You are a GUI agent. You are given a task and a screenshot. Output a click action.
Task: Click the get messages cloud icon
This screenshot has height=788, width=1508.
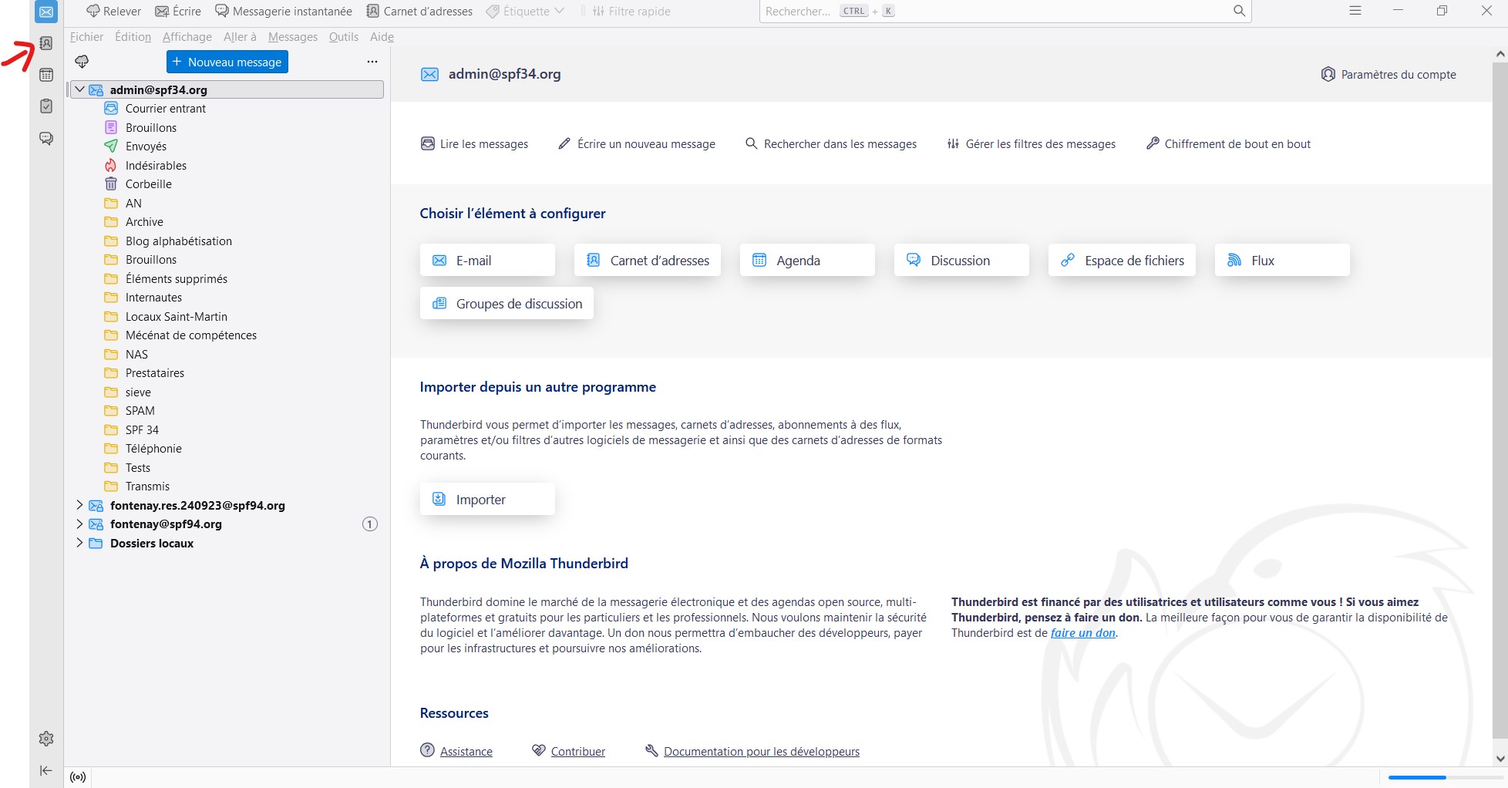[x=82, y=62]
